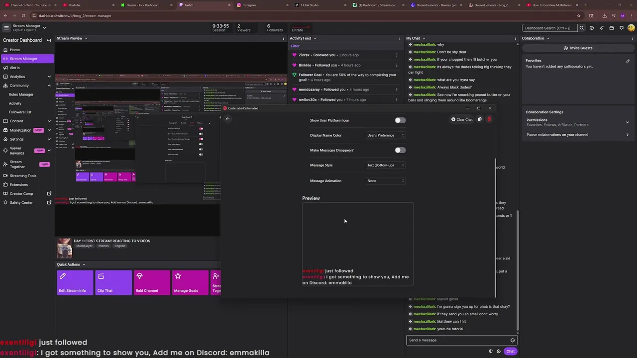Open Message Animation dropdown

tap(386, 180)
